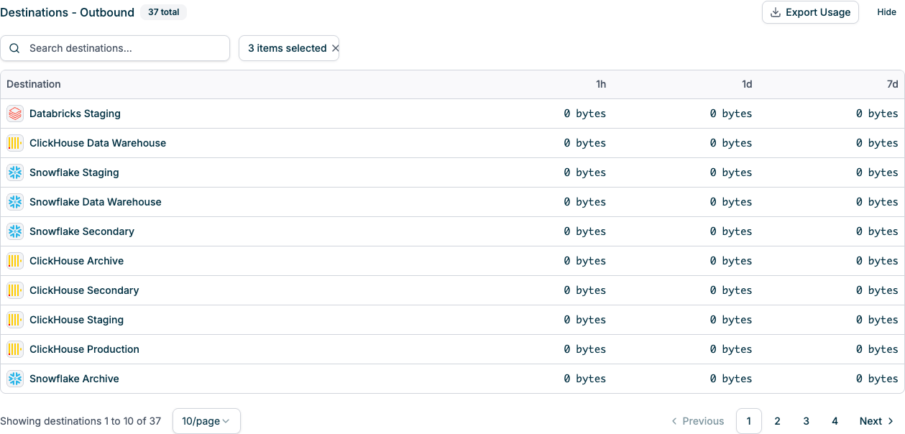Select the ClickHouse Archive icon
This screenshot has width=905, height=434.
click(x=14, y=261)
